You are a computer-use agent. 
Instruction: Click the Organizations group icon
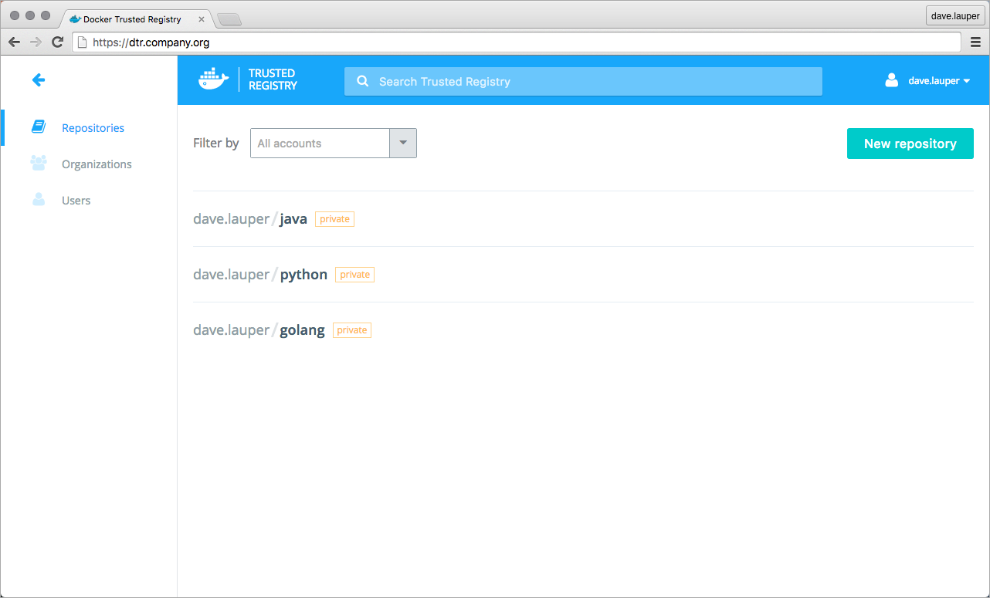pyautogui.click(x=39, y=164)
